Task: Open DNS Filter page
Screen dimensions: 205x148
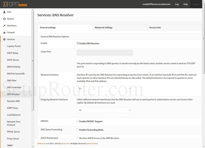Action: (12, 81)
